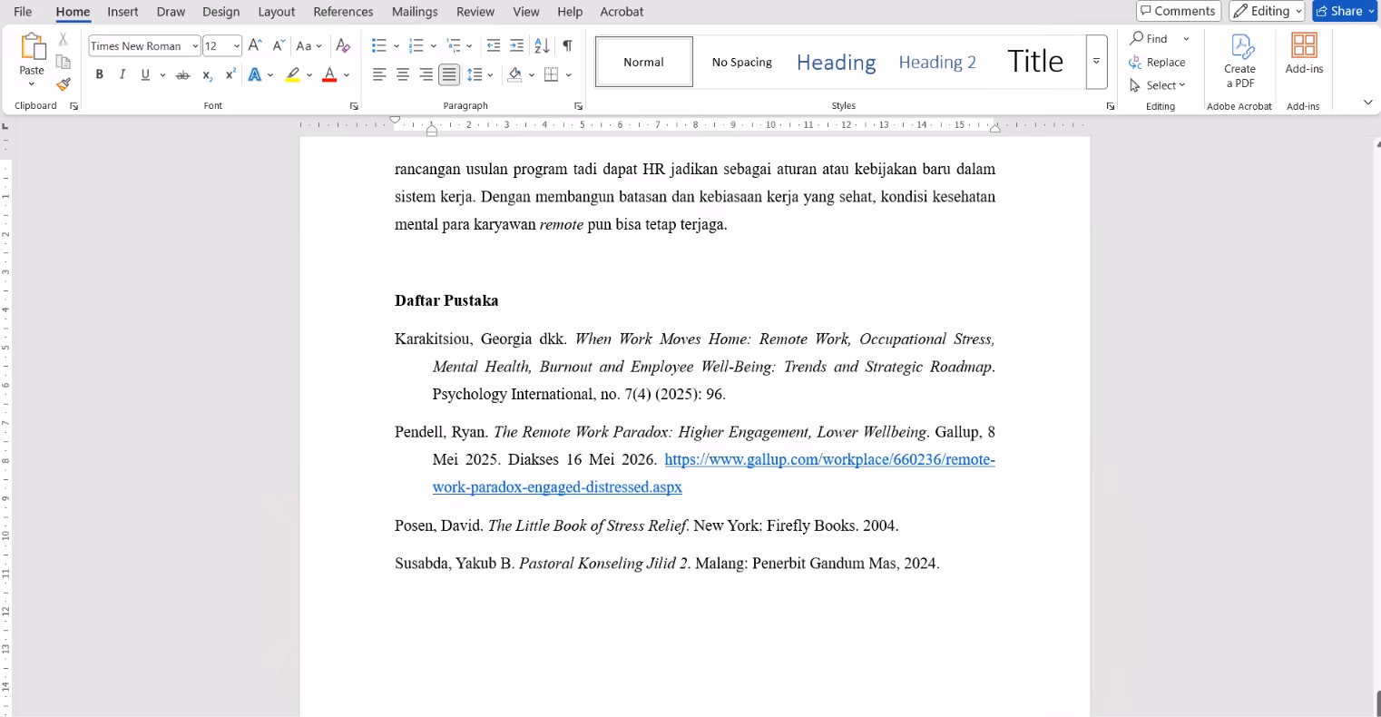Toggle Underline formatting
The image size is (1381, 717).
(x=145, y=74)
